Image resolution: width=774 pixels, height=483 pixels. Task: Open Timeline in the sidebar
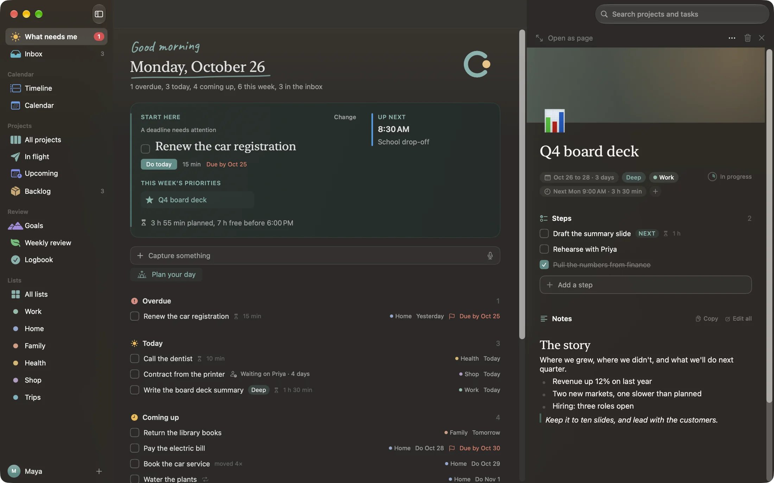pyautogui.click(x=56, y=88)
